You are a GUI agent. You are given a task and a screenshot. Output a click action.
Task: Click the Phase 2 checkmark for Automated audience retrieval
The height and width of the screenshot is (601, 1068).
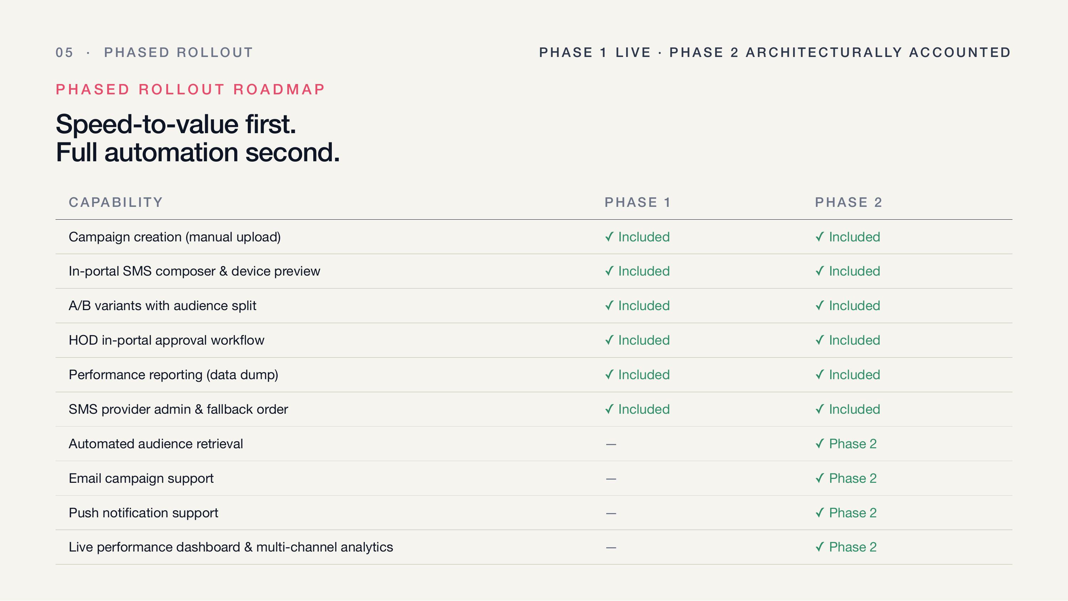[820, 444]
